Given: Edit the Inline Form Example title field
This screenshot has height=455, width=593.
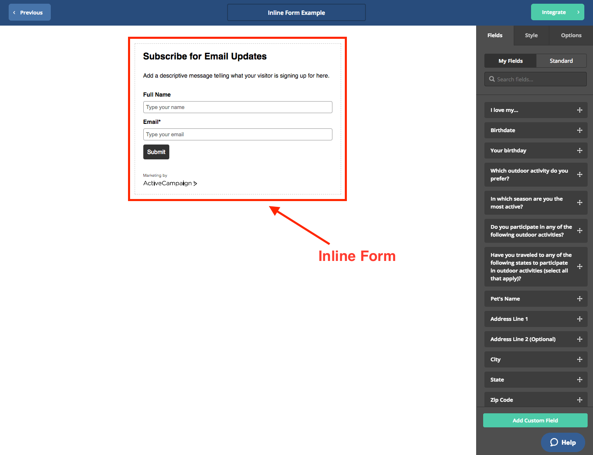Looking at the screenshot, I should click(296, 13).
